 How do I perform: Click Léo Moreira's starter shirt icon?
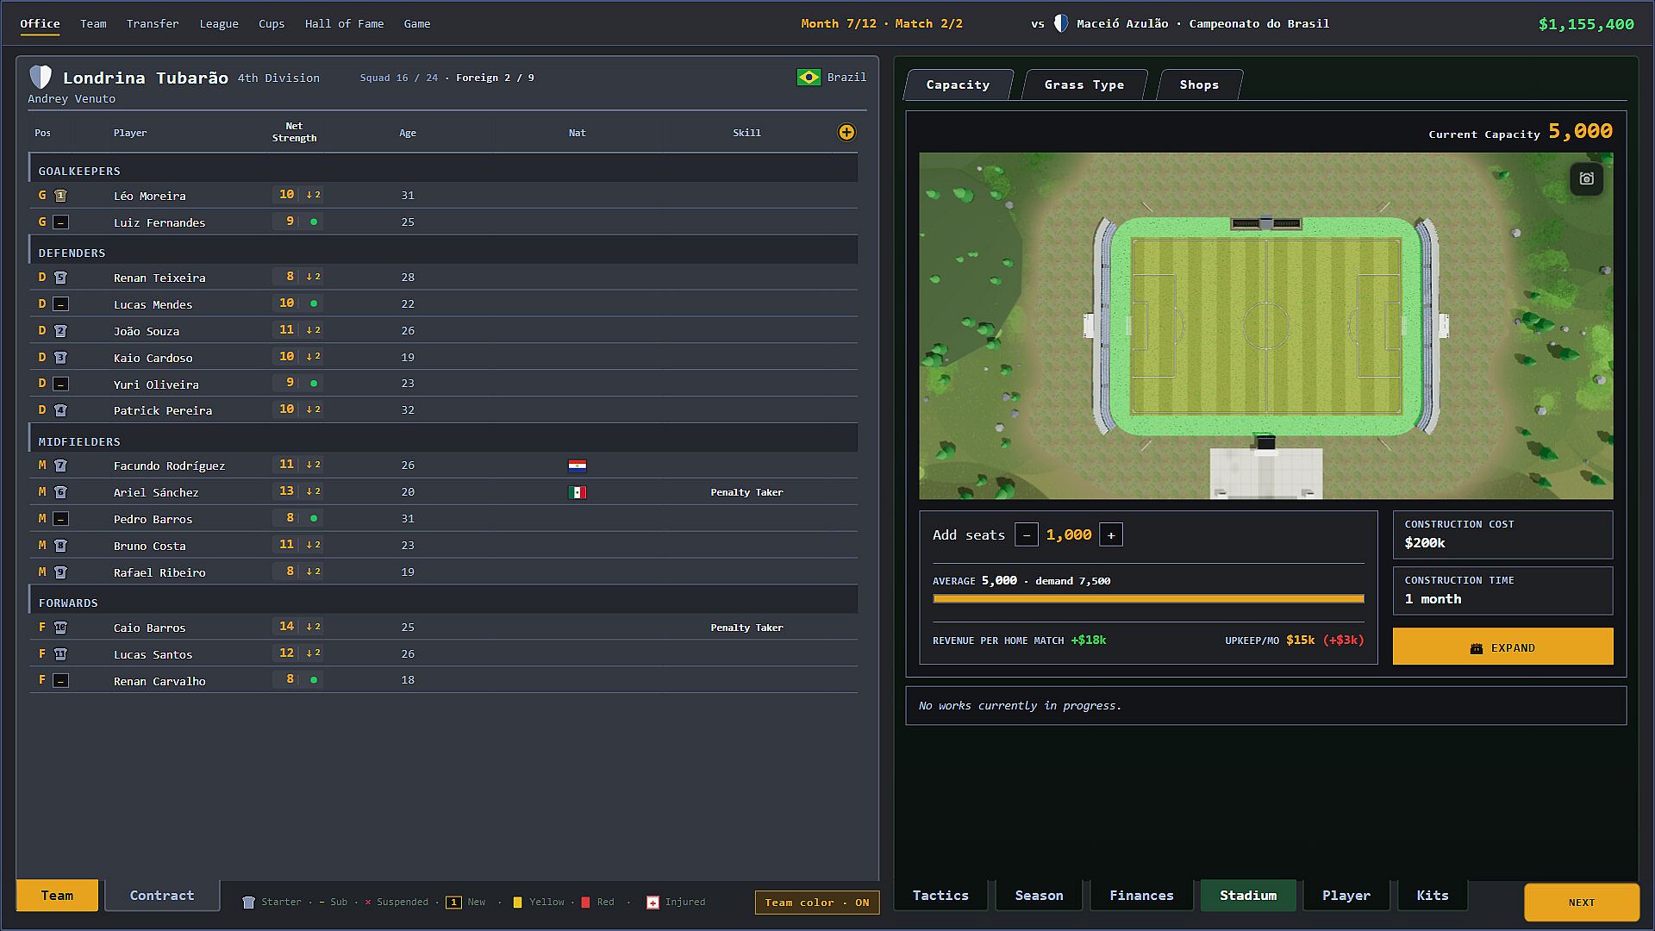click(60, 196)
